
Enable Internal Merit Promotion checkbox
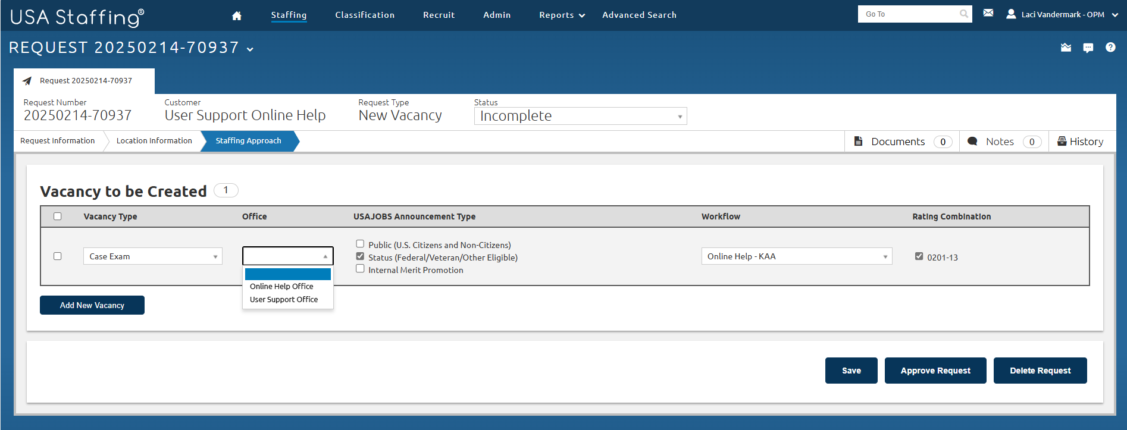click(360, 269)
